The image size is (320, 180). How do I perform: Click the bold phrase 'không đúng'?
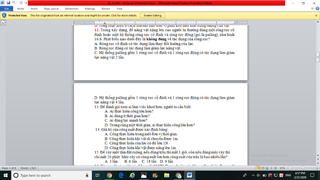point(156,39)
